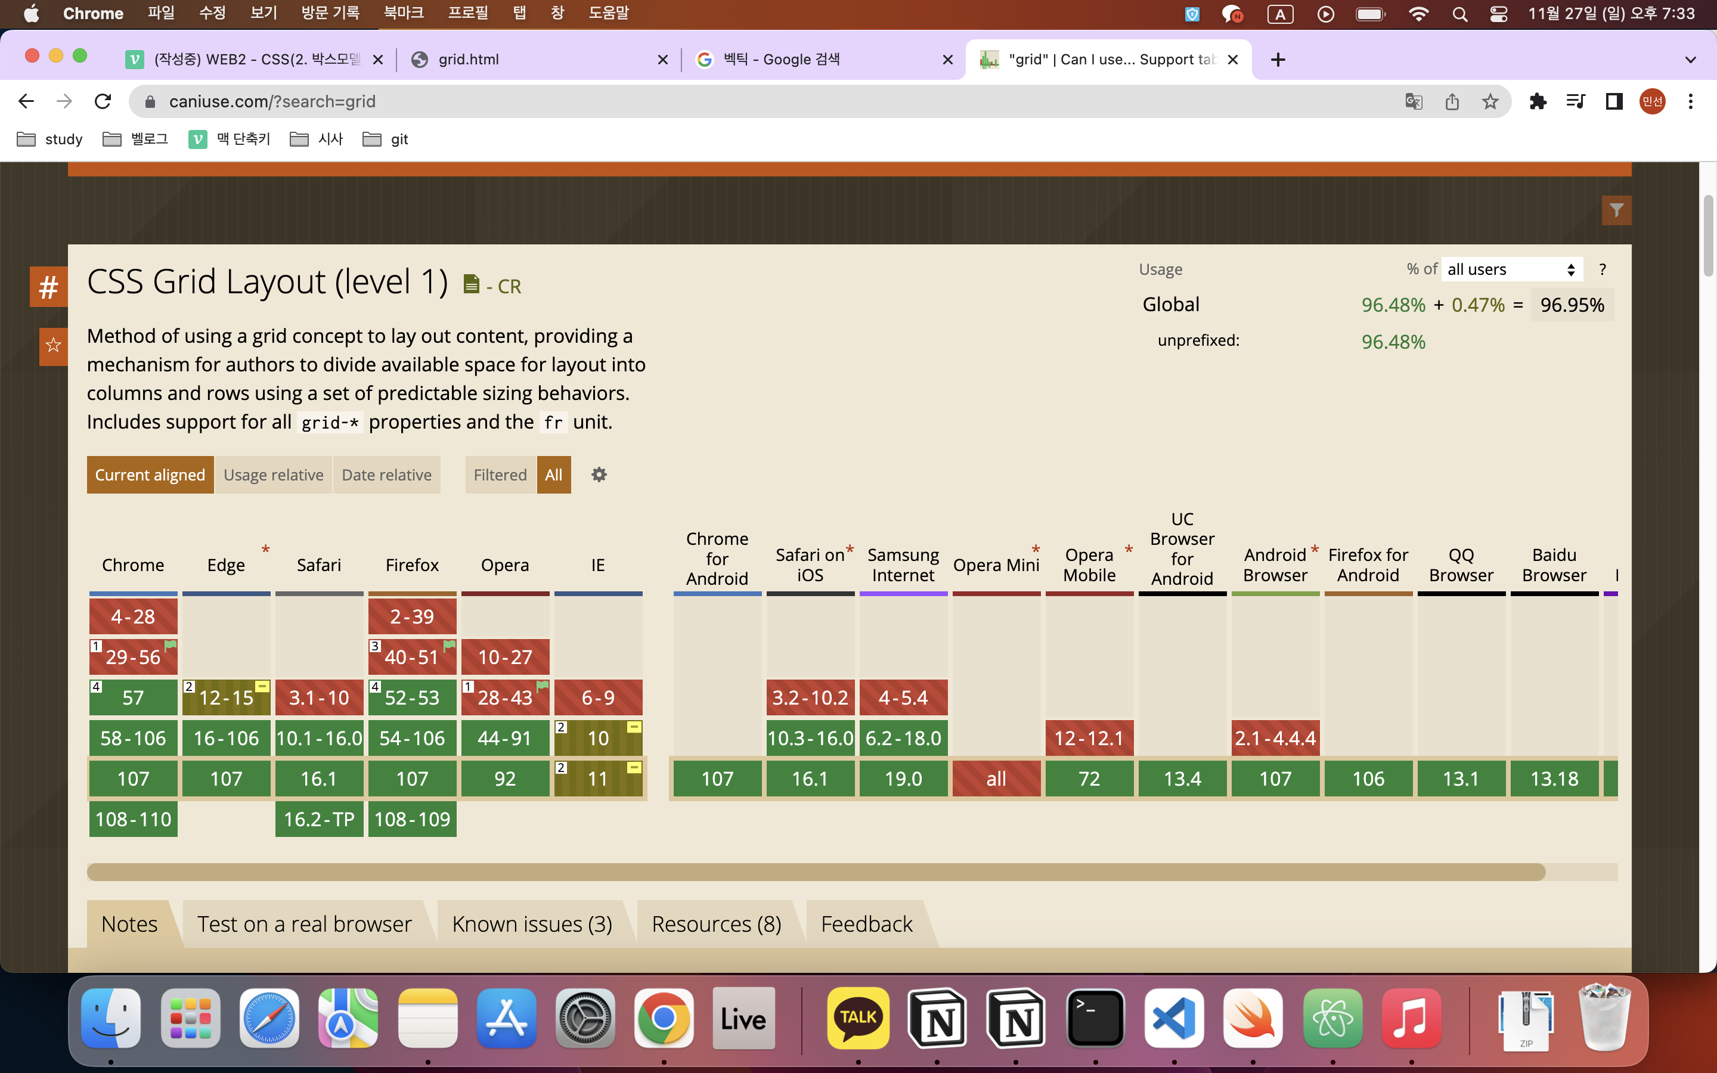Open Test on a real browser tab

[x=305, y=923]
